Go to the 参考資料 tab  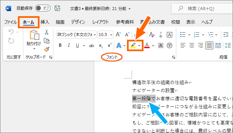point(125,22)
